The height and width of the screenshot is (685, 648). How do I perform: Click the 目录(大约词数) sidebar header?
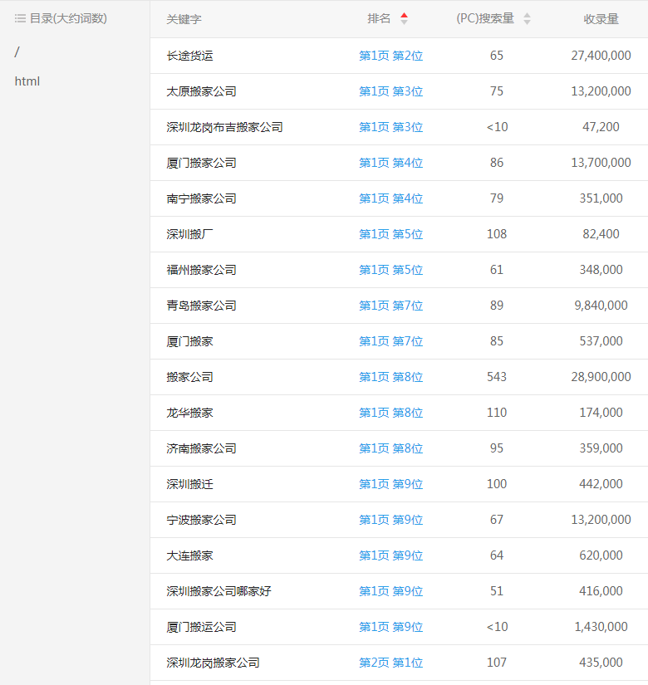tap(68, 18)
